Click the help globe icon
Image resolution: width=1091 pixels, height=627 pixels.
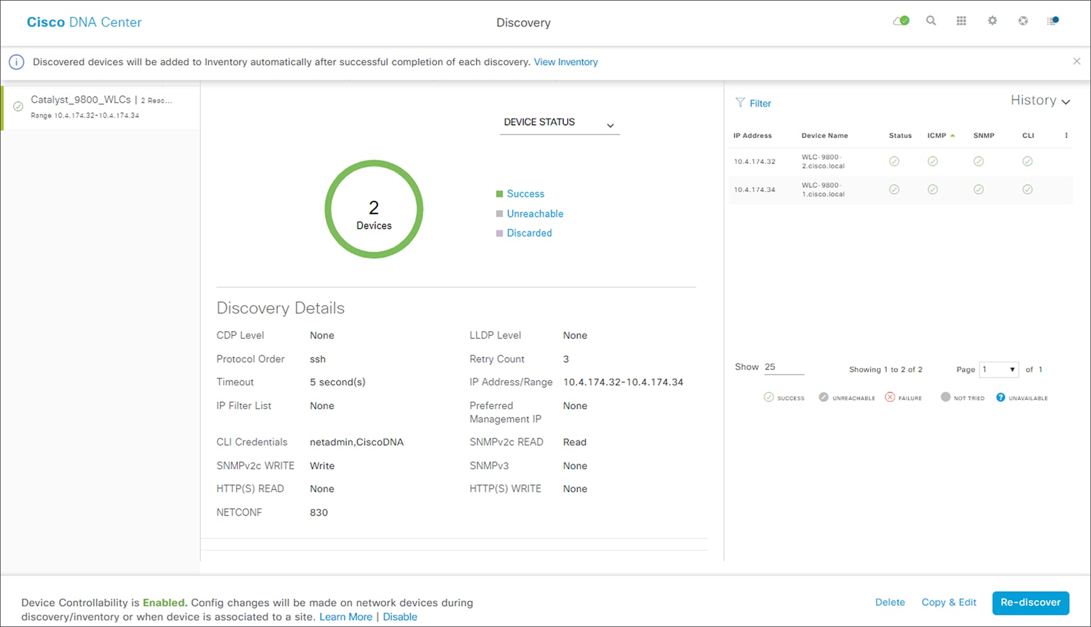(x=1023, y=21)
